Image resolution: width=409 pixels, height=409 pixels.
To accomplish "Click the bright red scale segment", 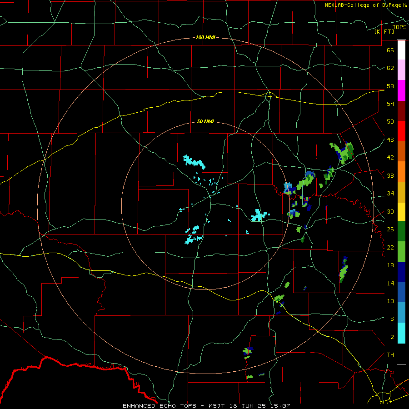I will [x=401, y=131].
